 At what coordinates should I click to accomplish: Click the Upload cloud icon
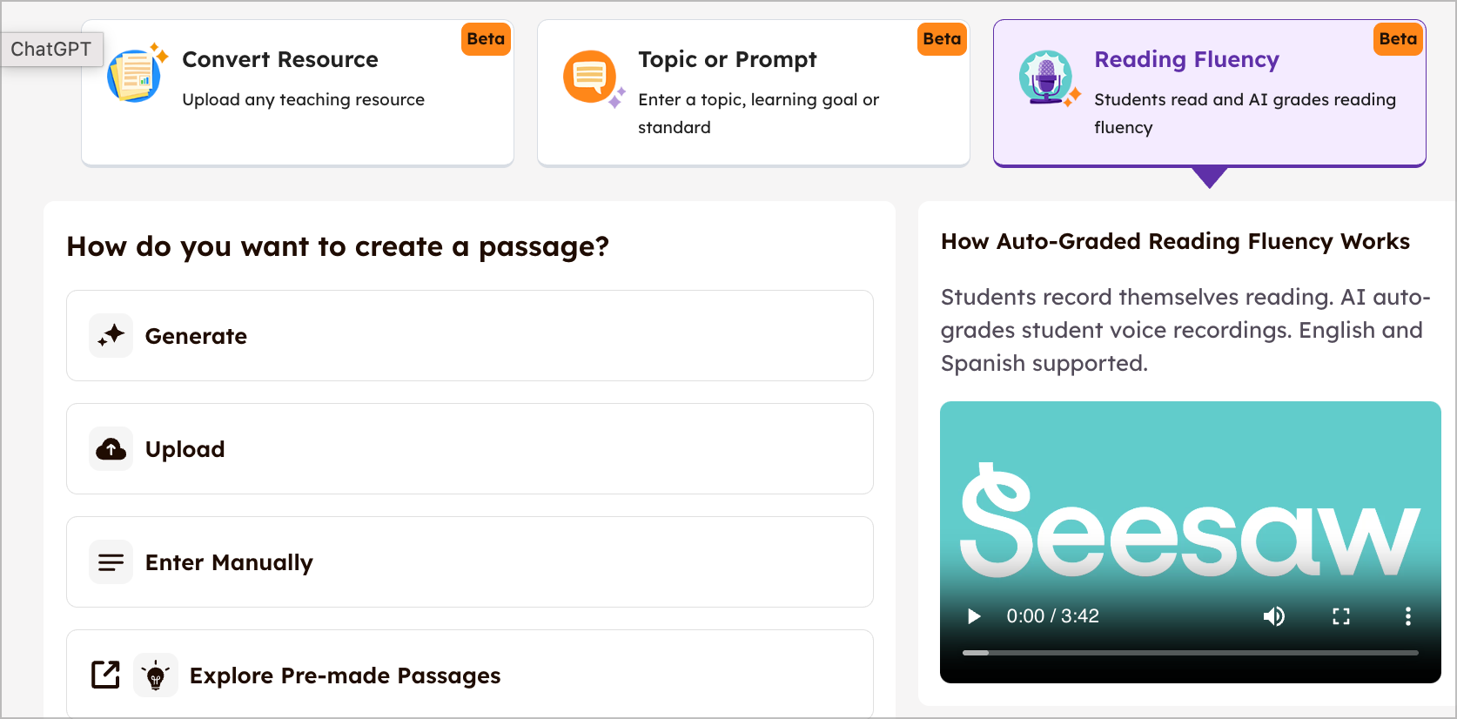click(x=111, y=449)
